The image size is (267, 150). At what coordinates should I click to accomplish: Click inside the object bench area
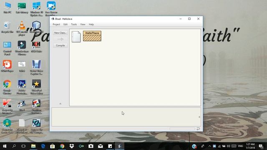coord(126,117)
